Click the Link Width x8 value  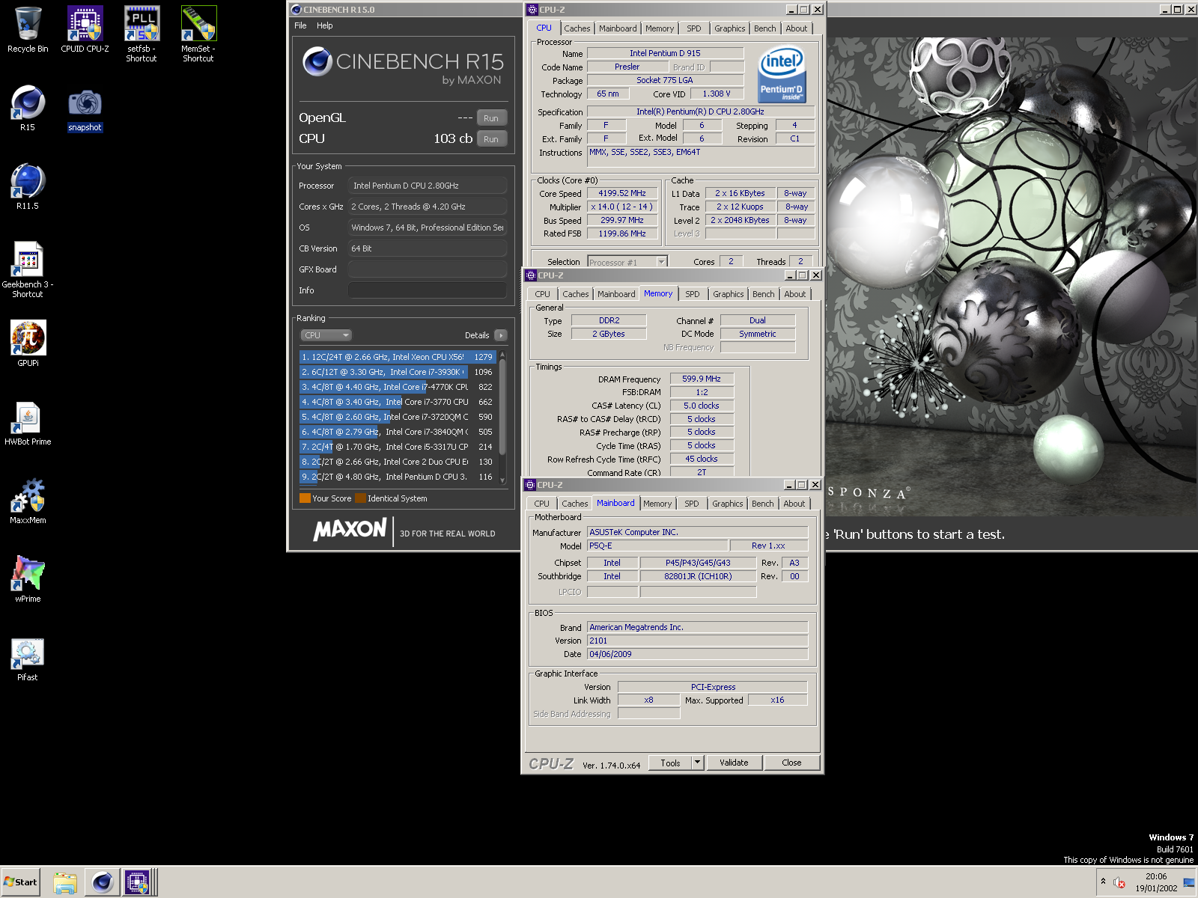coord(648,700)
